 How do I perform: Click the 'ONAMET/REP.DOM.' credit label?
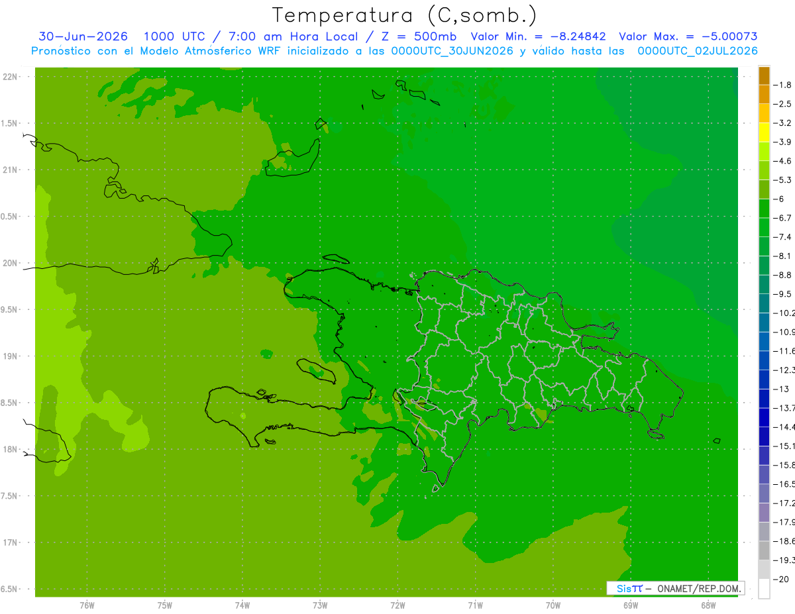699,588
